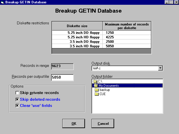Click the backup folder icon
The height and width of the screenshot is (134, 179).
pyautogui.click(x=97, y=90)
